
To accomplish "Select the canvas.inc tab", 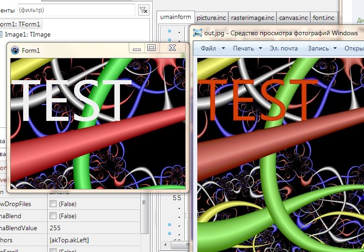I will click(294, 18).
